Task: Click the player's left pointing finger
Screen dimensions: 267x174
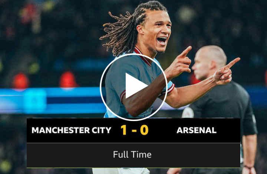Action: [x=233, y=62]
